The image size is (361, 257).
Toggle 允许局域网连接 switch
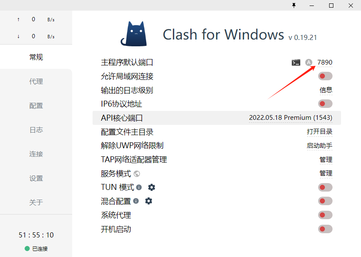[325, 76]
